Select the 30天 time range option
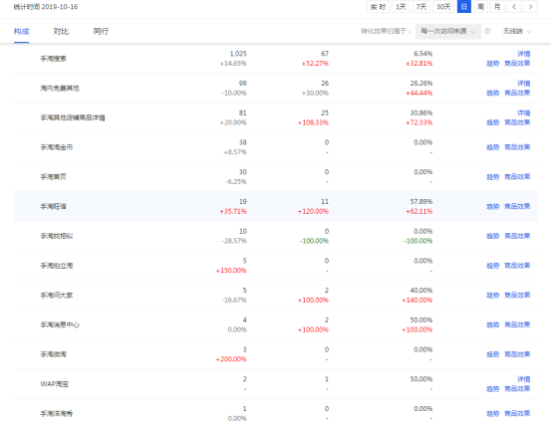 pos(443,7)
